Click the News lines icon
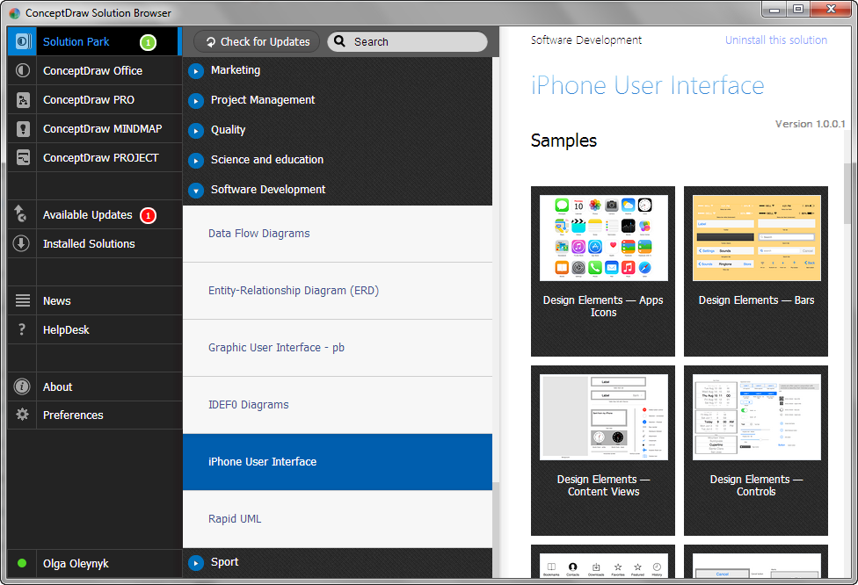The height and width of the screenshot is (585, 858). 23,300
